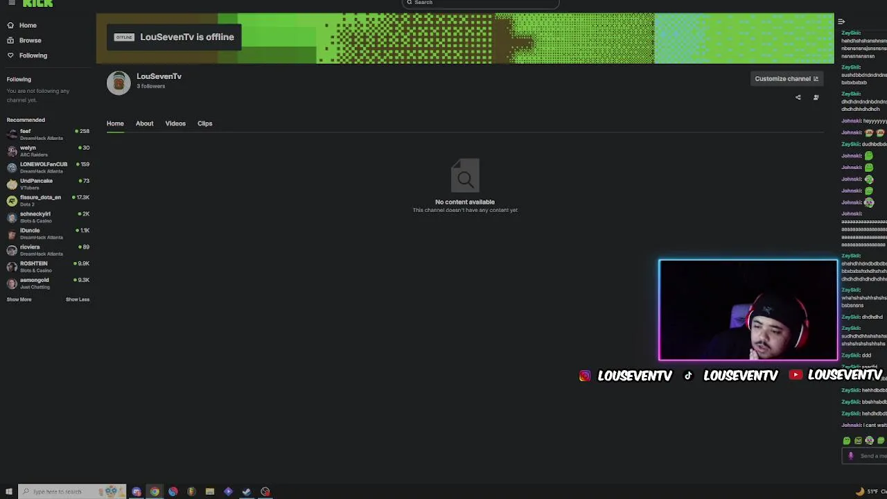Image resolution: width=887 pixels, height=499 pixels.
Task: Click fissure_dota_en green avatar icon
Action: coord(12,201)
